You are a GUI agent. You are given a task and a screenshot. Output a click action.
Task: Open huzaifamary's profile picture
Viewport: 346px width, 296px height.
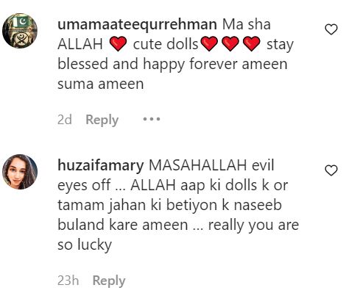20,172
